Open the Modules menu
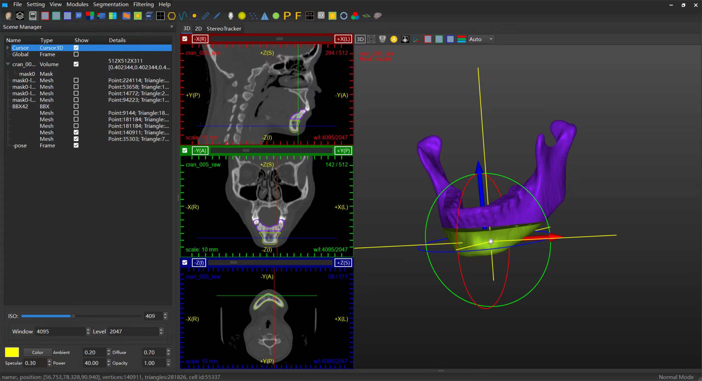 point(77,4)
